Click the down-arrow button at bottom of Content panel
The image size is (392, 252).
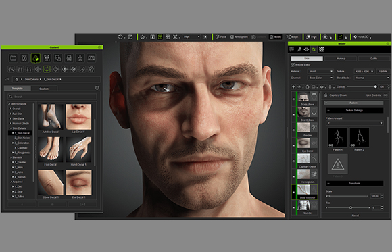pyautogui.click(x=22, y=204)
